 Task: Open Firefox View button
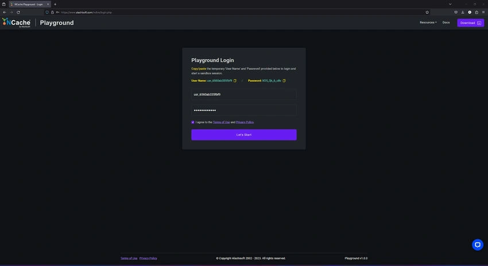point(4,5)
